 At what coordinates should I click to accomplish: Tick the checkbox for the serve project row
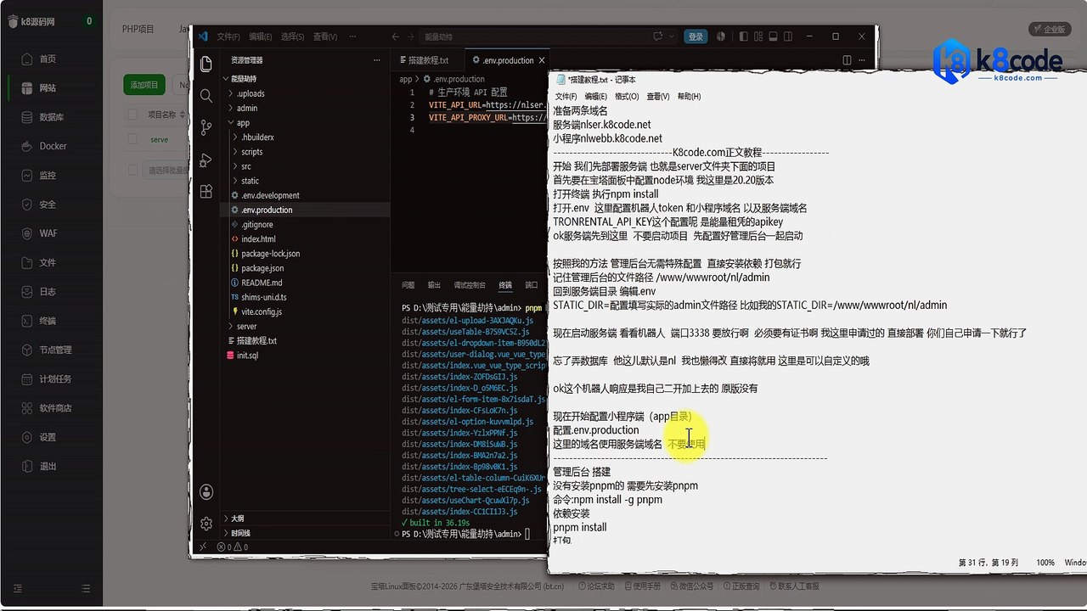click(x=132, y=138)
